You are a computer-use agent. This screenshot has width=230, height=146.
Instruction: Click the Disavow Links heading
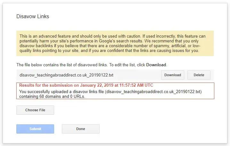tap(33, 16)
